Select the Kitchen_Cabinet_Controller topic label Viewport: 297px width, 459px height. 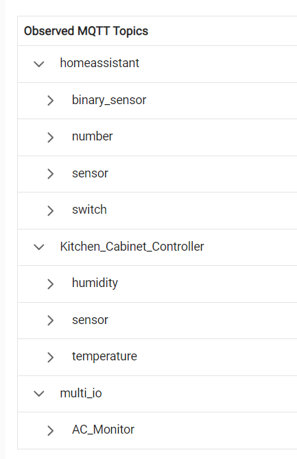(x=132, y=247)
